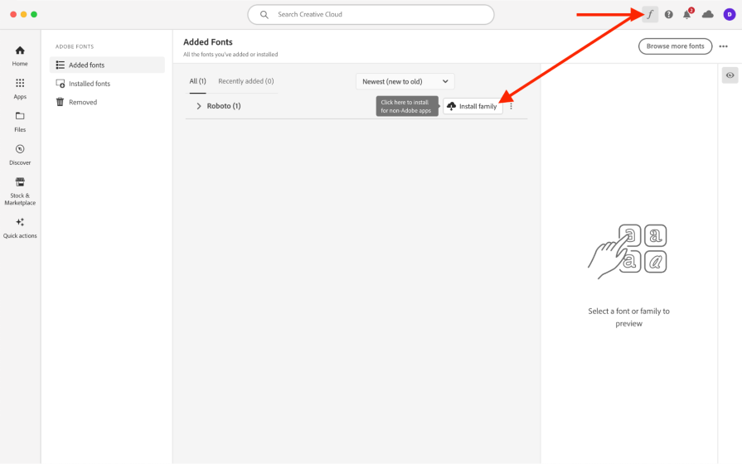Click the Install family button
This screenshot has width=742, height=464.
click(x=473, y=106)
